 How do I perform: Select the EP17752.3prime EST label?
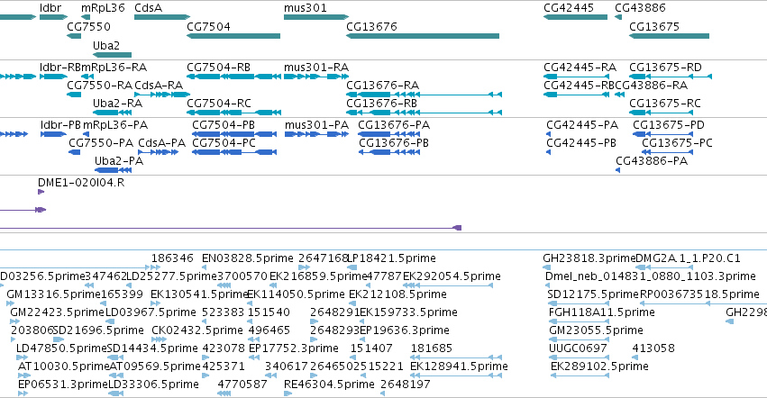(294, 348)
